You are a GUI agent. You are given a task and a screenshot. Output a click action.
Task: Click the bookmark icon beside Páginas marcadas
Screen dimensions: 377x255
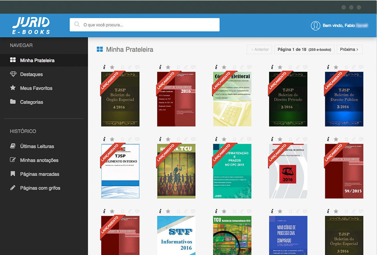click(13, 174)
